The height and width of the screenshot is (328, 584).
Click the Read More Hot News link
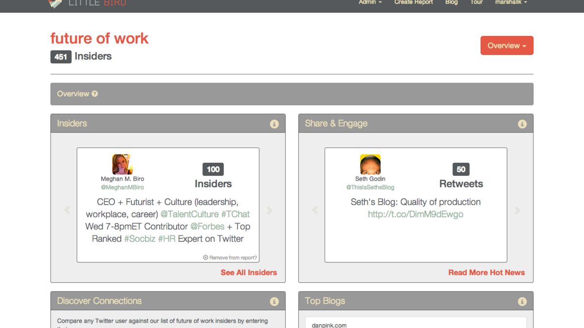[x=486, y=273]
